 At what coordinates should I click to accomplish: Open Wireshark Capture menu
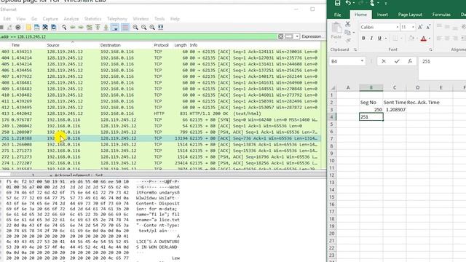(50, 19)
